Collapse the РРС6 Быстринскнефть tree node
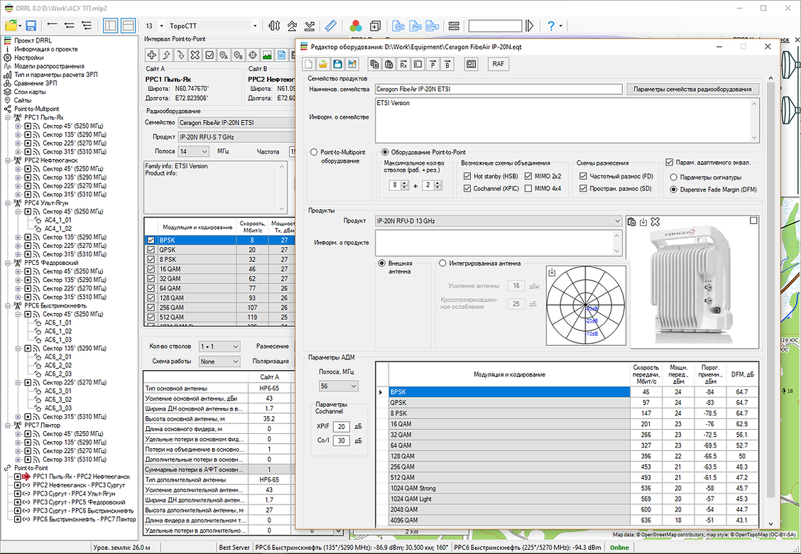The image size is (801, 554). pos(9,305)
